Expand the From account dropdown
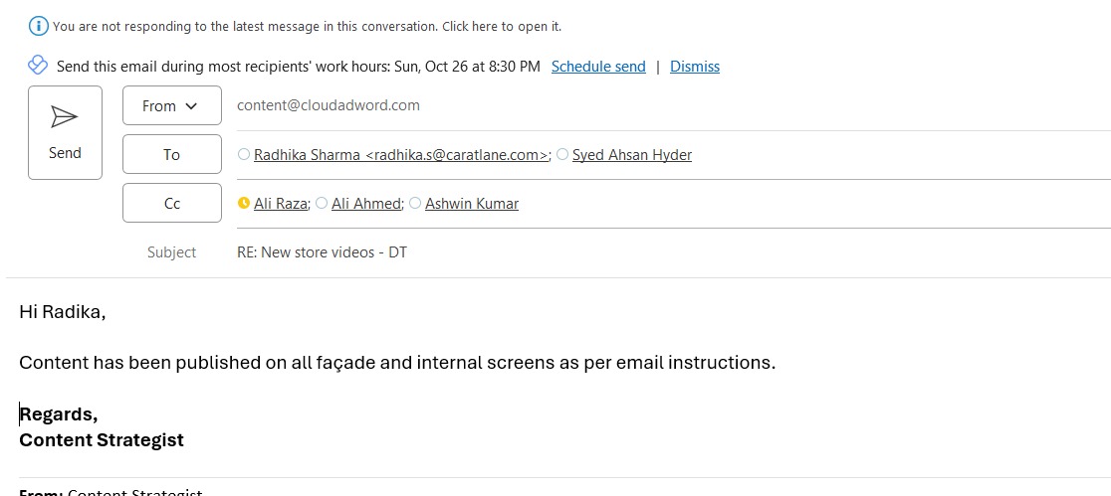 pos(171,105)
